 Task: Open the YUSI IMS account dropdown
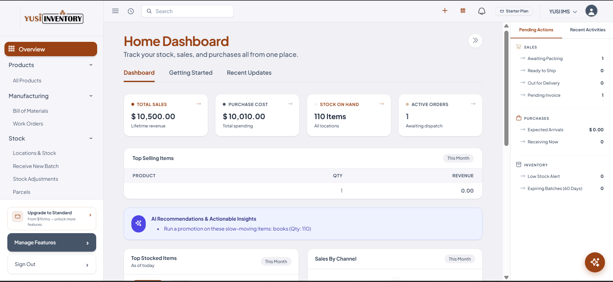563,11
